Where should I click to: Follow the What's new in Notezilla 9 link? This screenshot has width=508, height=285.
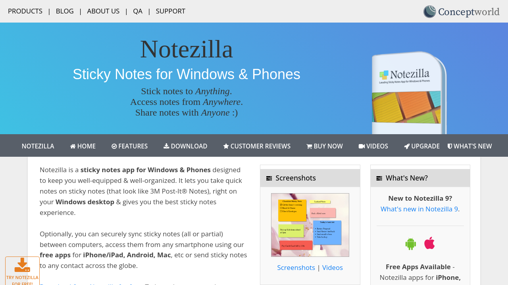[x=419, y=209]
